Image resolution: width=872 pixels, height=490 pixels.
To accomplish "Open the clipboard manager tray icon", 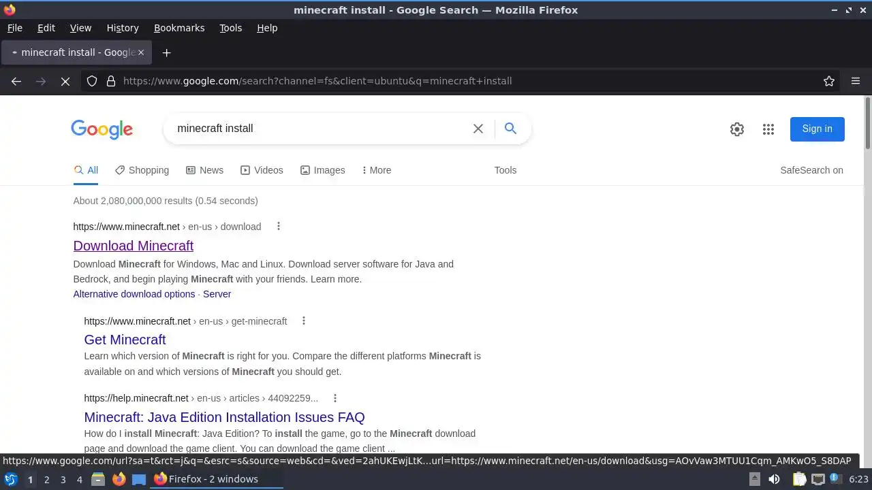I will pyautogui.click(x=798, y=479).
